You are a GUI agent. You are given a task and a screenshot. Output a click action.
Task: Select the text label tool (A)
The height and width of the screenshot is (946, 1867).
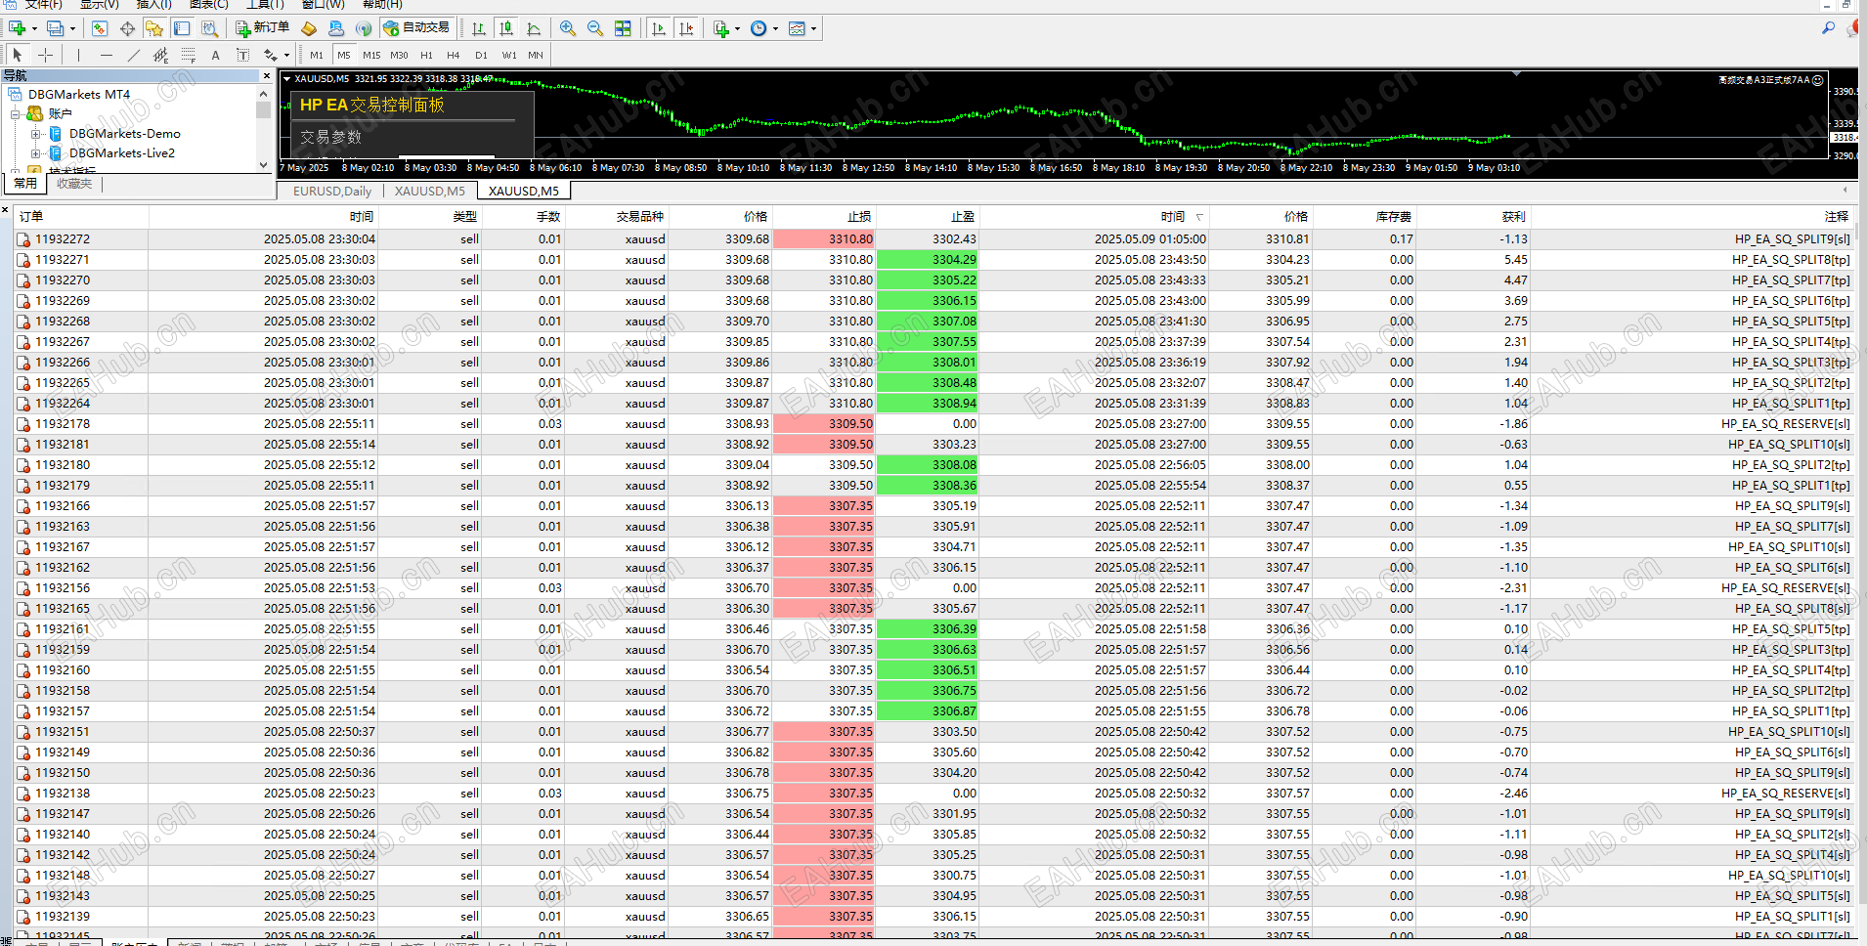(x=216, y=56)
